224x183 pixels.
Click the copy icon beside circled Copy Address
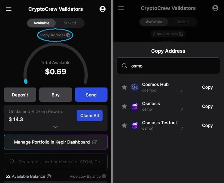click(x=68, y=35)
